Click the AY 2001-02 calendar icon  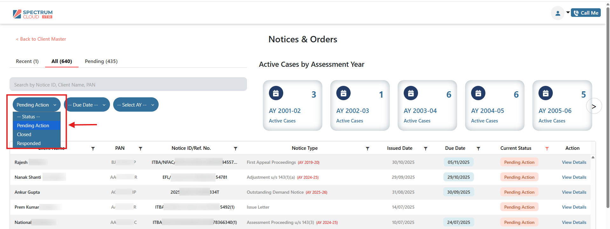click(276, 93)
